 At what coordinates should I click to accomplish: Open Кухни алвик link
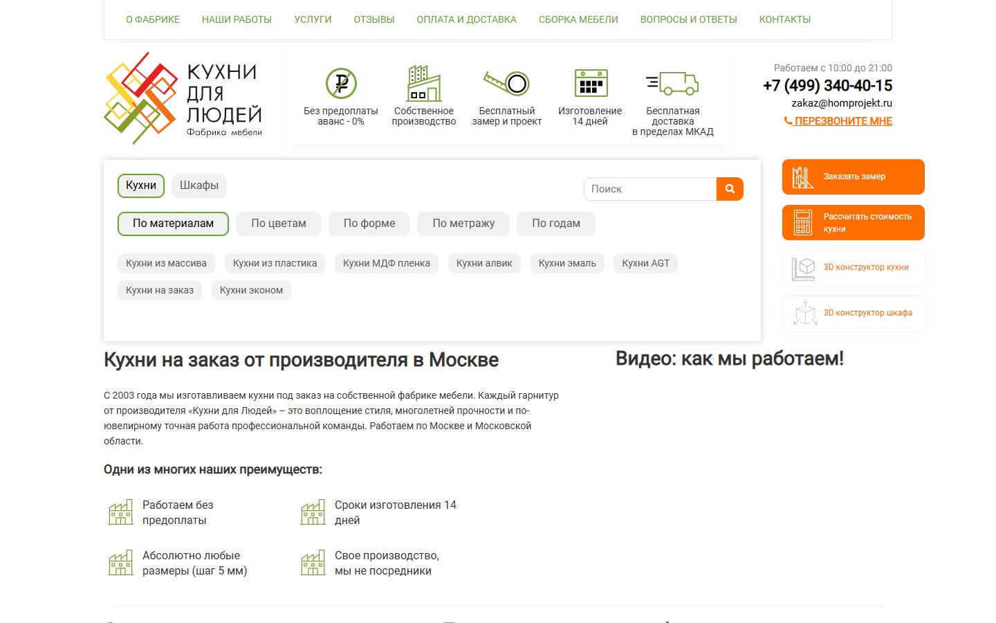point(484,263)
